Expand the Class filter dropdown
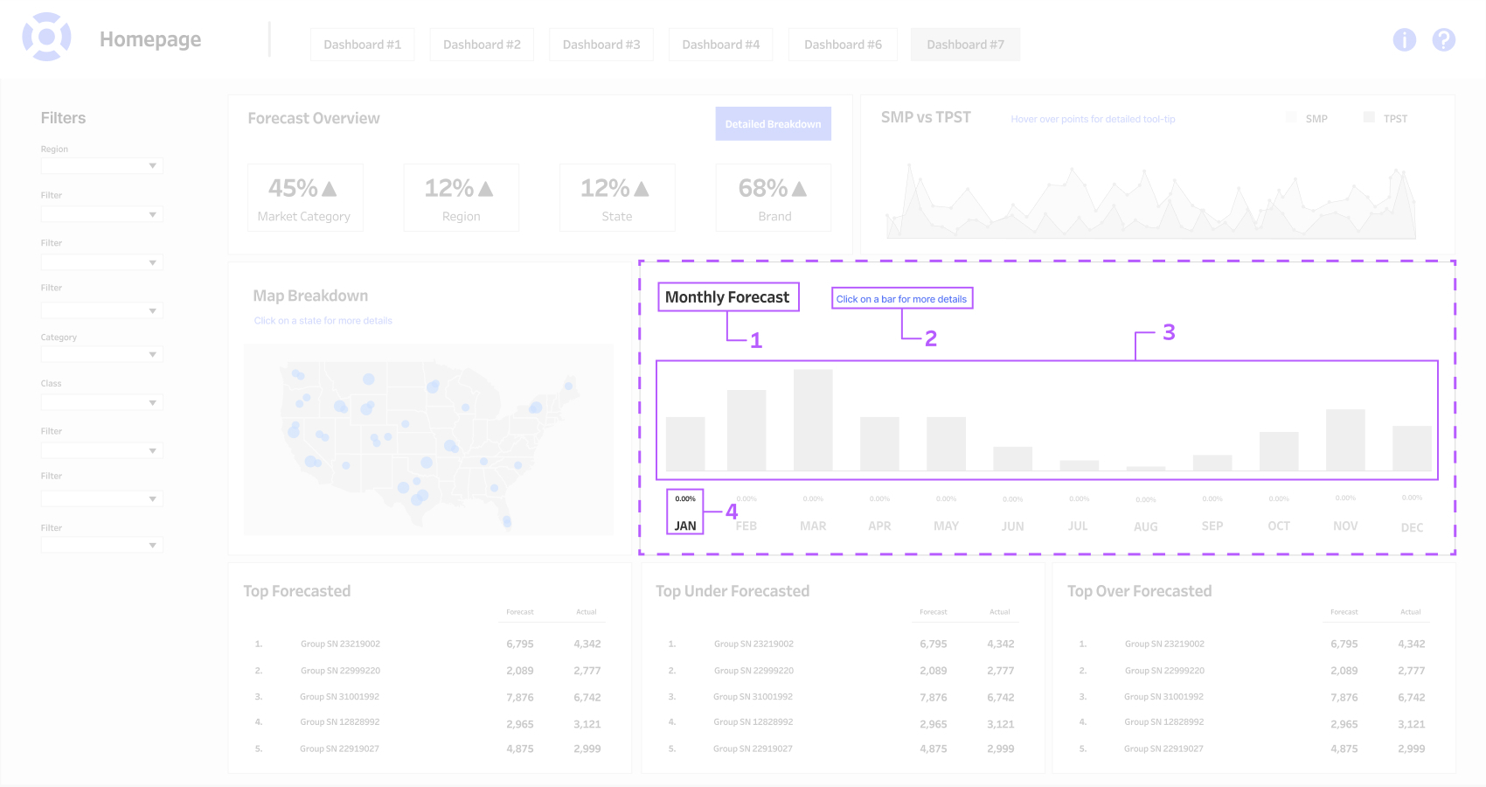 click(101, 402)
